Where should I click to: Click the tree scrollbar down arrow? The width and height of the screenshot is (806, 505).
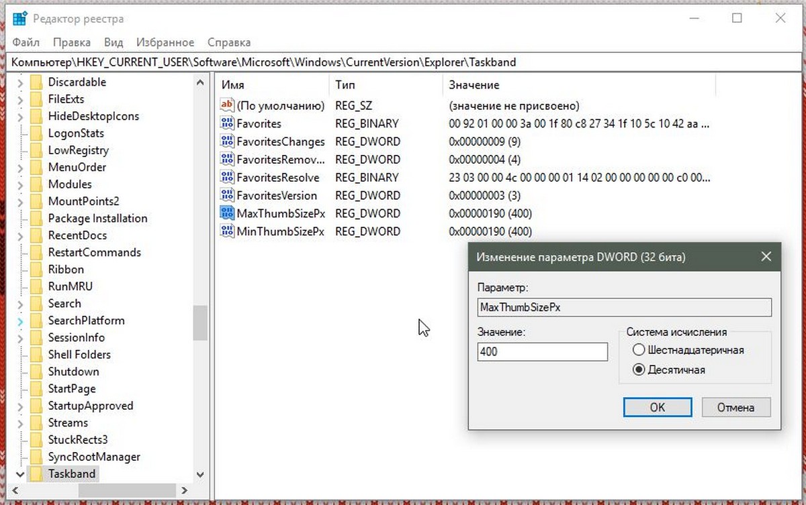coord(200,474)
